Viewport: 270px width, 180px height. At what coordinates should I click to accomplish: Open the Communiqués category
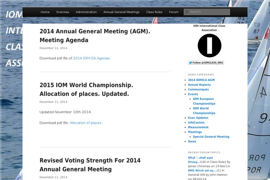198,90
